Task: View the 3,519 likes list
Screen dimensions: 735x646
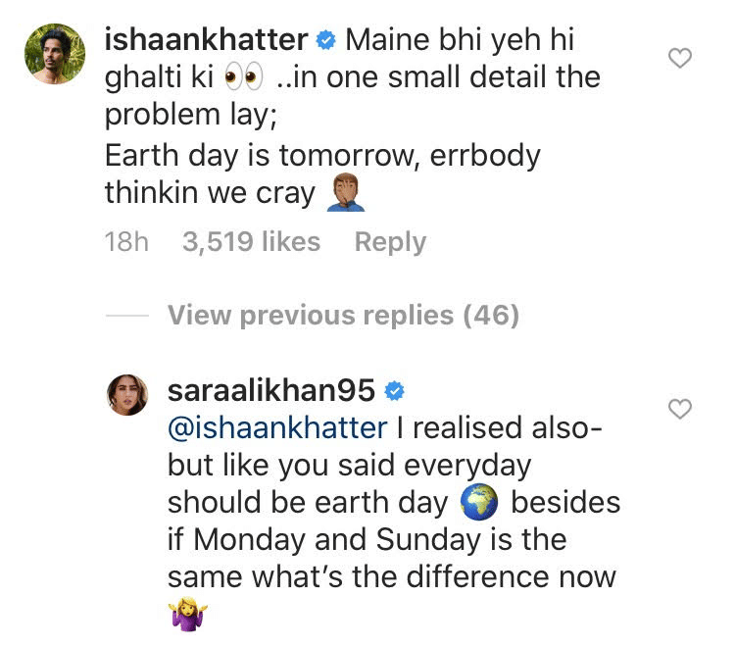Action: coord(251,242)
